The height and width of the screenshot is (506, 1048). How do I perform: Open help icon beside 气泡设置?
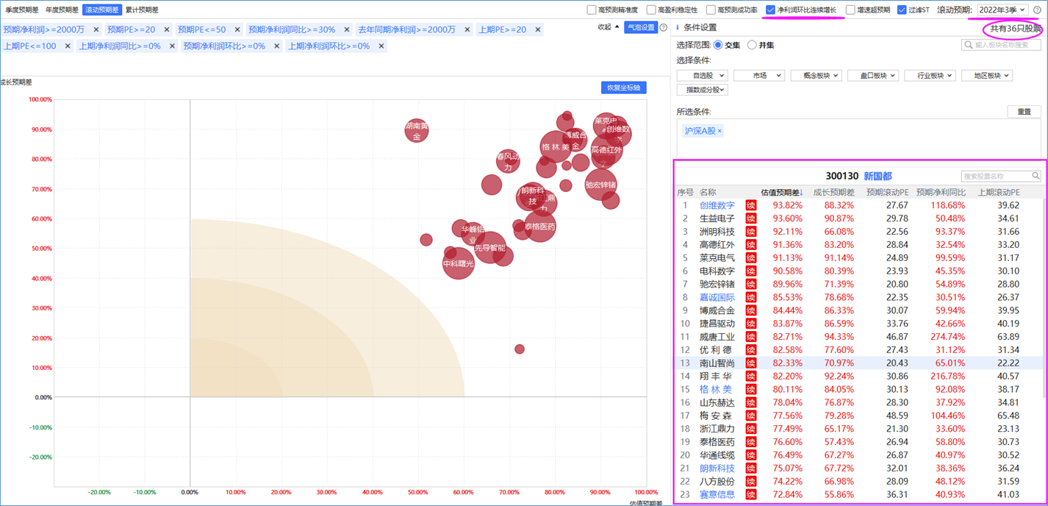pos(664,27)
